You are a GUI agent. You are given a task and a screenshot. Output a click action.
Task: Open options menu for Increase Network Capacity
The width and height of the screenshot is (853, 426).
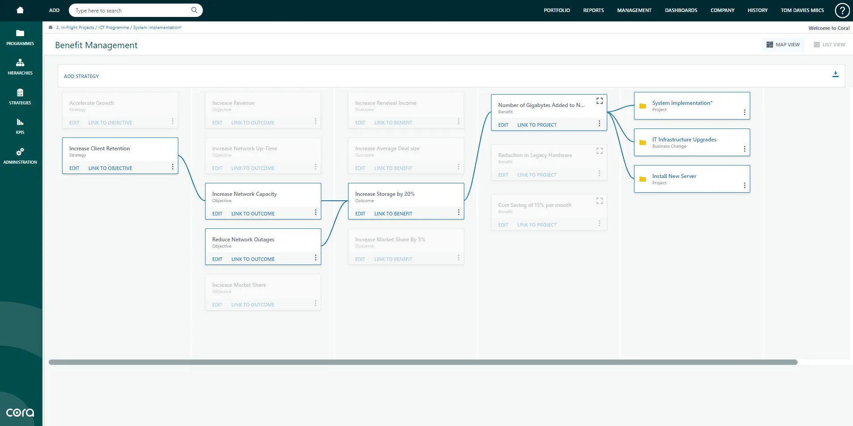[315, 212]
